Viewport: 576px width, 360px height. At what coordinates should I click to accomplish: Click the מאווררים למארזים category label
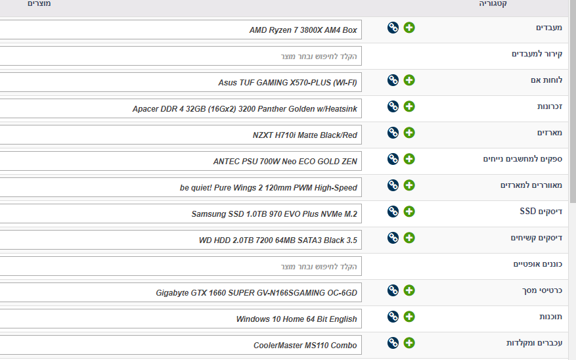click(531, 185)
